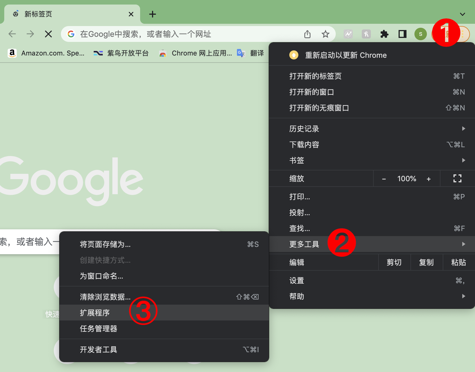The height and width of the screenshot is (372, 475).
Task: Click the share page icon in address bar
Action: tap(307, 34)
